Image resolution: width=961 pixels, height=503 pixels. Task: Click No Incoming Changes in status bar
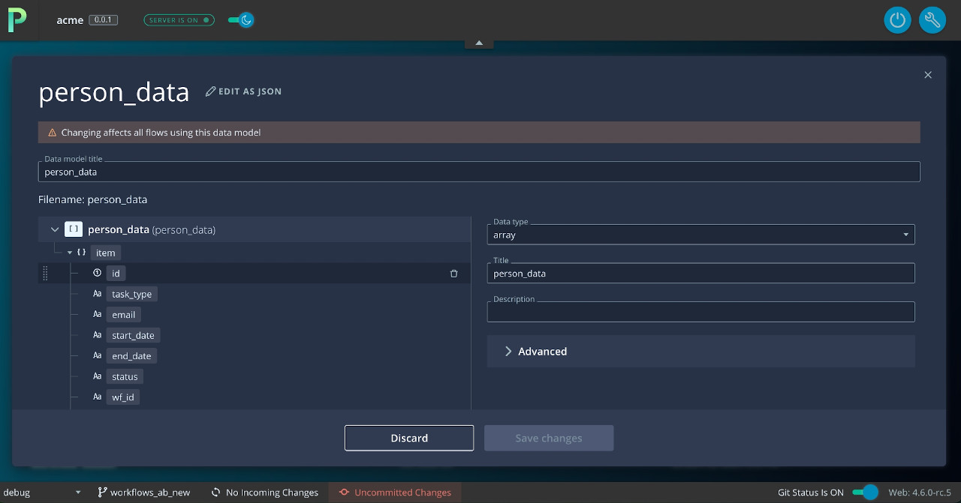[x=265, y=493]
